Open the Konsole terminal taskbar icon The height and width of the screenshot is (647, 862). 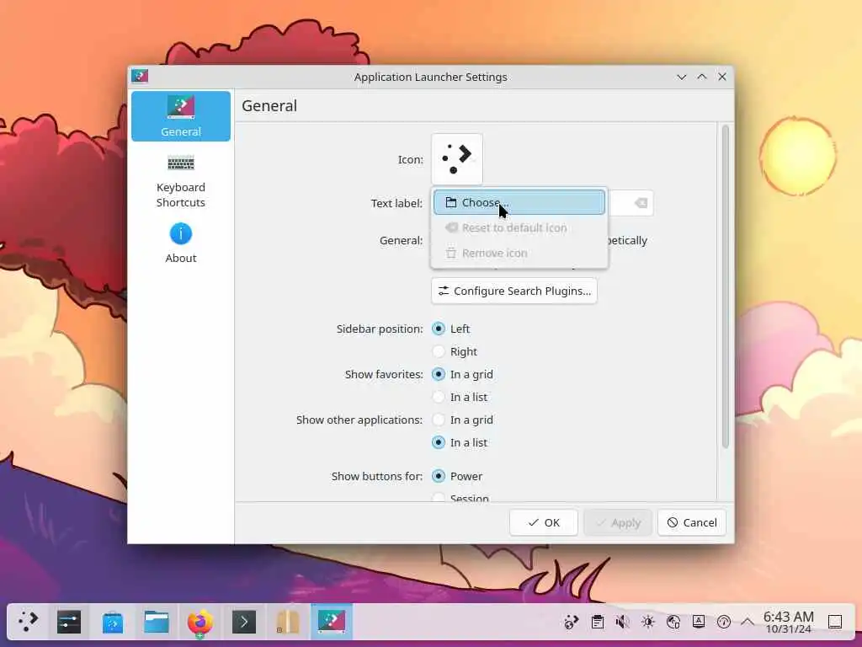pyautogui.click(x=244, y=622)
